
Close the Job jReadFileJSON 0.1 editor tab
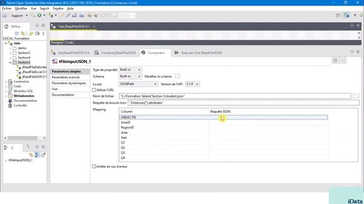[94, 27]
